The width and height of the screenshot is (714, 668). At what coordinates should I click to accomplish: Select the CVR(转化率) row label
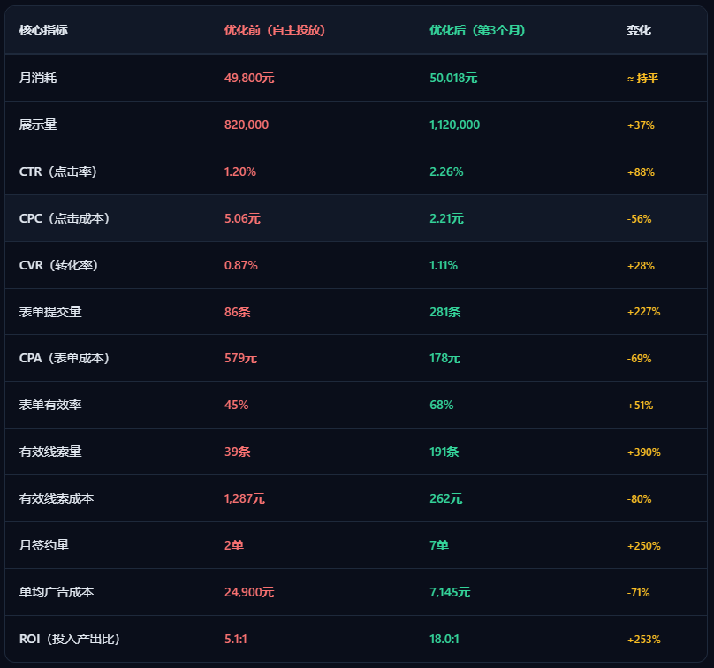coord(58,265)
